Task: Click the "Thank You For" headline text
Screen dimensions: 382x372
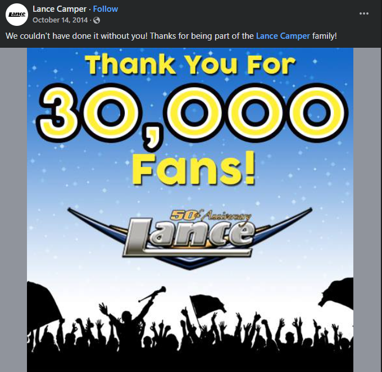Action: click(x=190, y=65)
